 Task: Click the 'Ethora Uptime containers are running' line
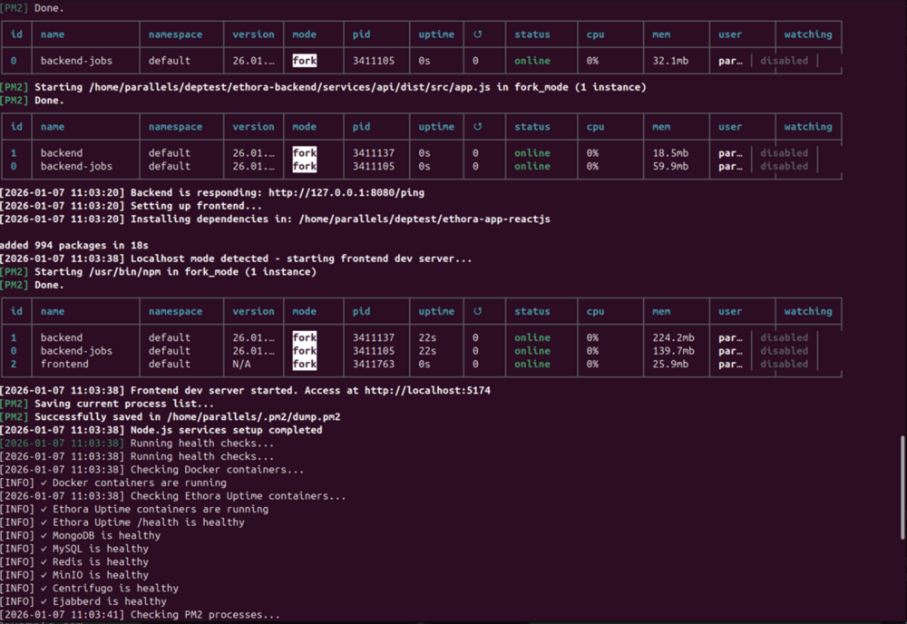click(134, 510)
